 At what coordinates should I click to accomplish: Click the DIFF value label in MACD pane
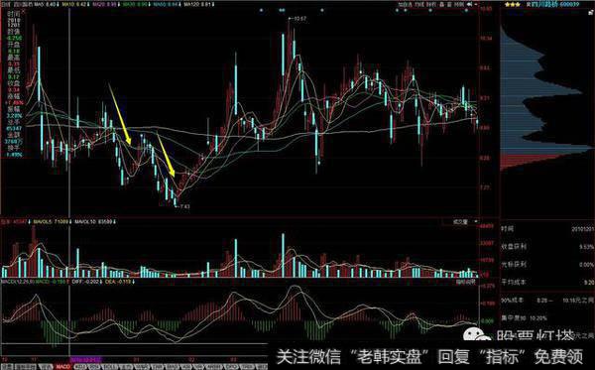coord(87,282)
